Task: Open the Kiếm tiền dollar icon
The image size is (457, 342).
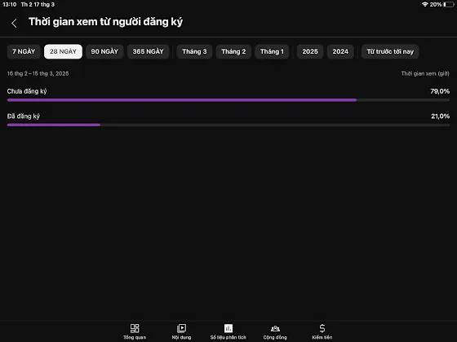Action: click(322, 328)
